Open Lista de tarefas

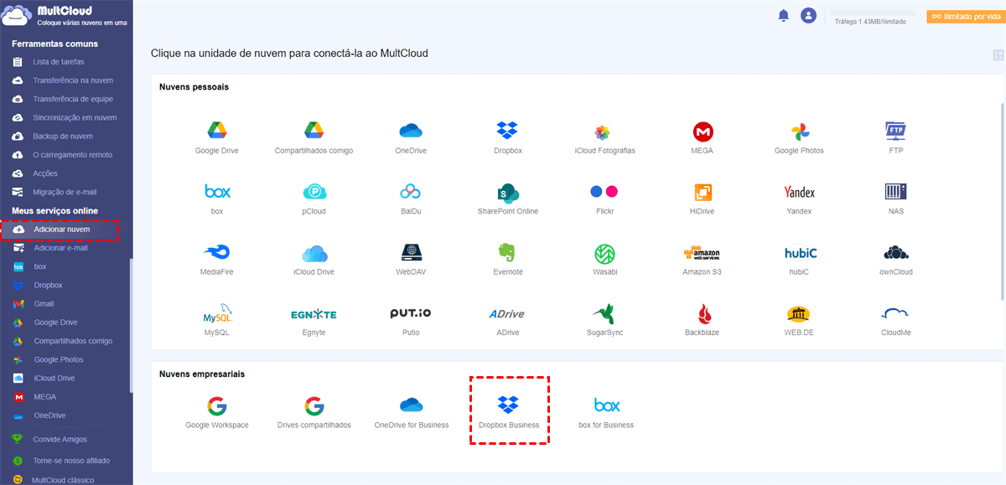[59, 62]
